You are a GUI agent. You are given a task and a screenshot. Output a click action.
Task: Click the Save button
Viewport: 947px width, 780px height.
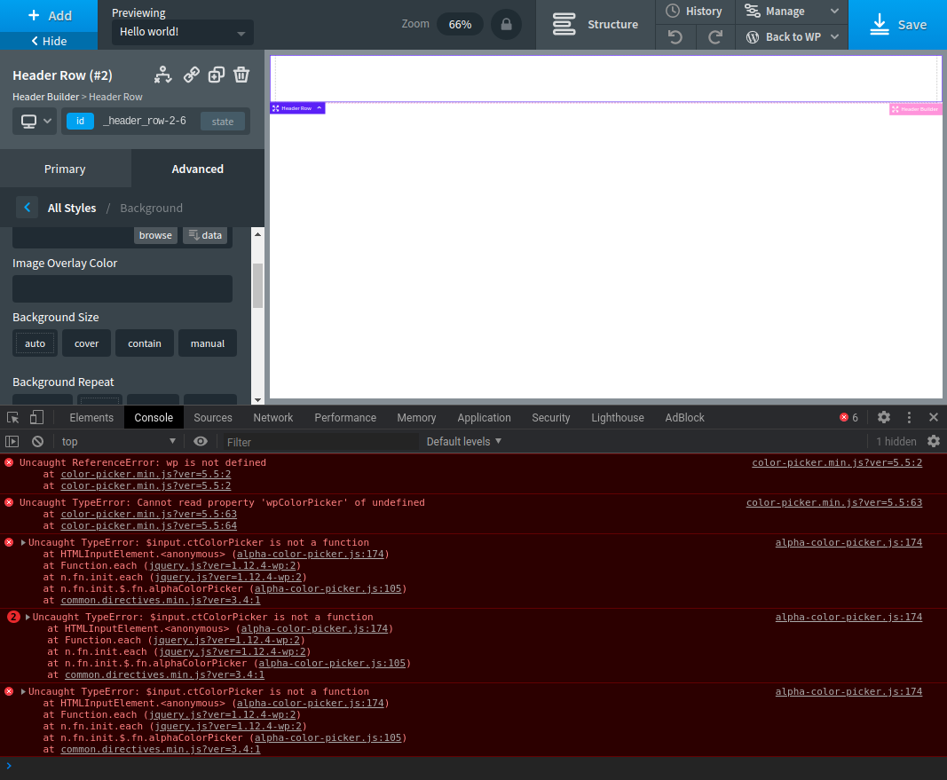pos(897,24)
